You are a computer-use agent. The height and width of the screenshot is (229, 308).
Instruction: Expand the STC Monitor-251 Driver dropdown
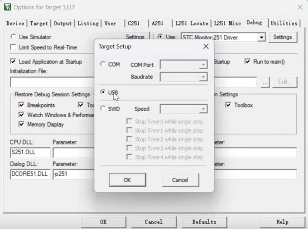[261, 37]
